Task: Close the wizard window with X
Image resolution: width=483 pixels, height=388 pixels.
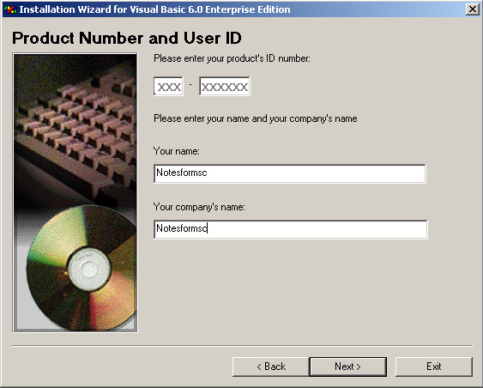Action: click(x=473, y=9)
